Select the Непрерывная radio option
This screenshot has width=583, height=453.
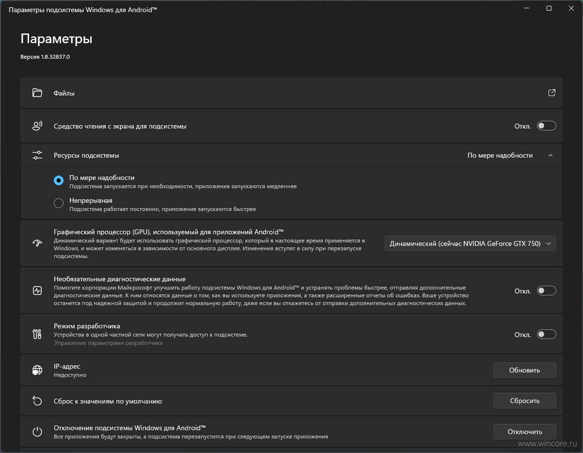[59, 203]
